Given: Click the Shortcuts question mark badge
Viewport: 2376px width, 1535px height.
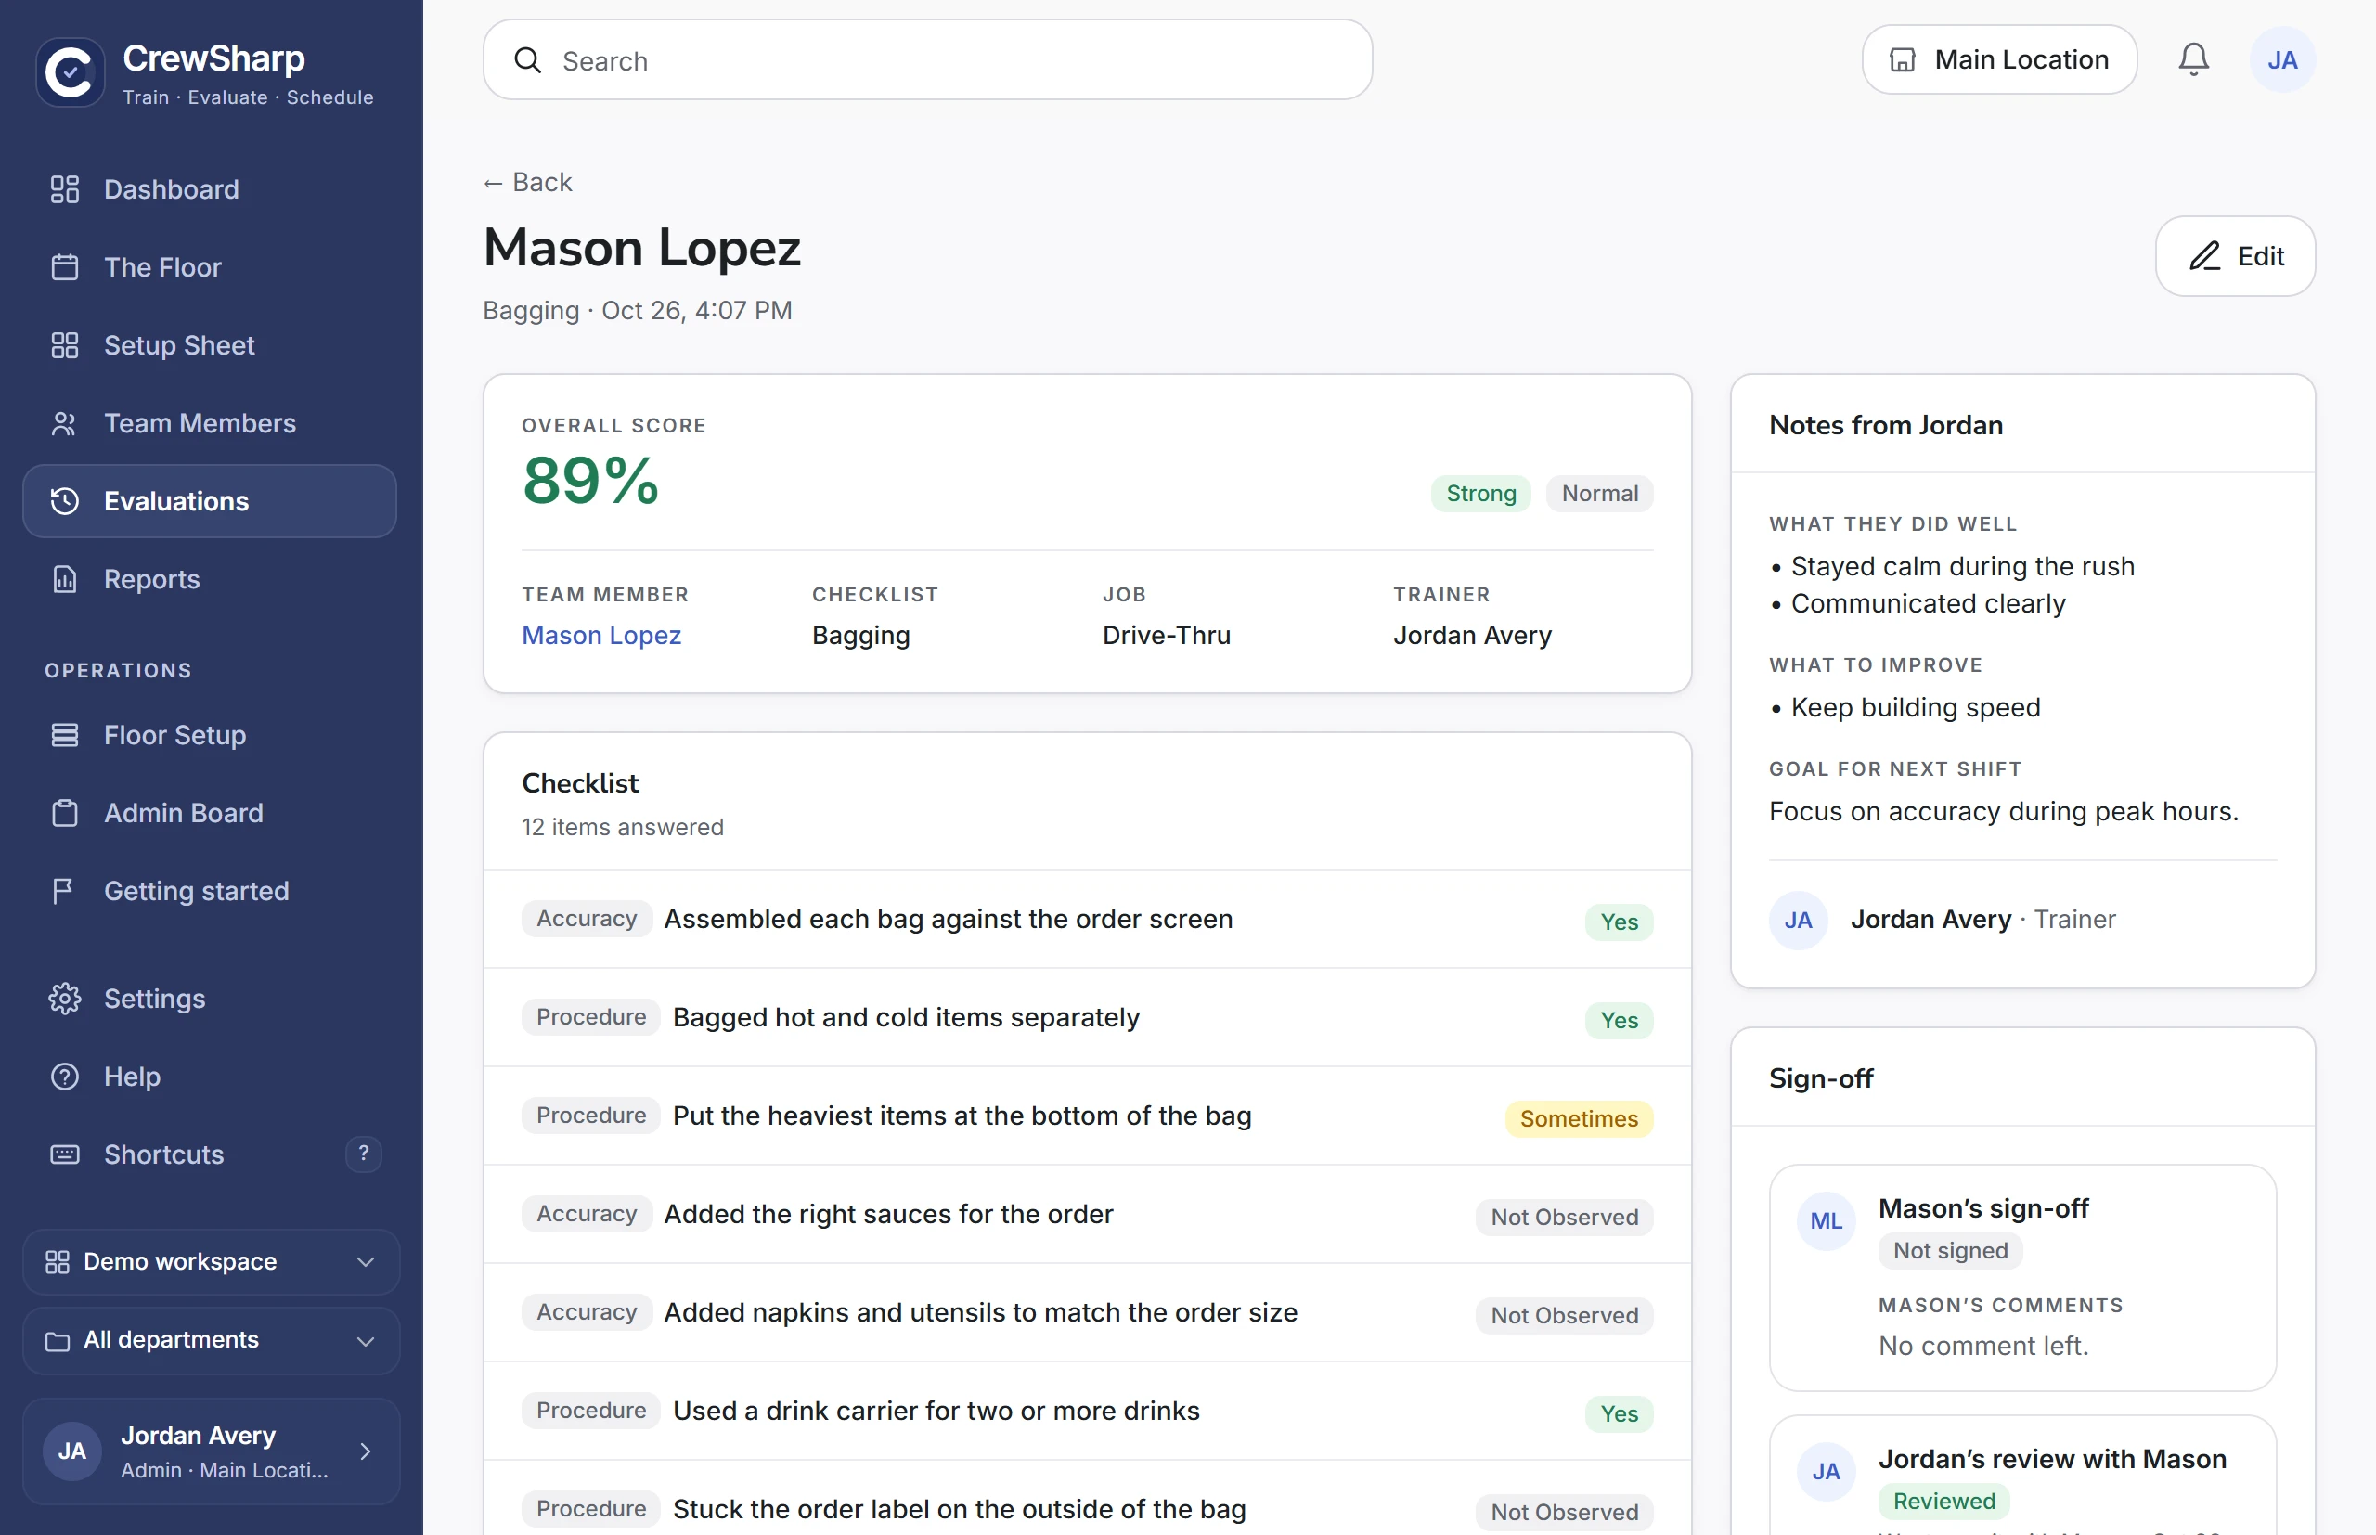Looking at the screenshot, I should coord(364,1154).
